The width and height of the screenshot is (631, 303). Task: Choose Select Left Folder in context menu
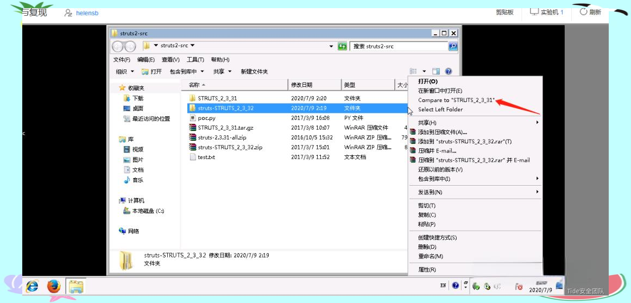[x=440, y=110]
